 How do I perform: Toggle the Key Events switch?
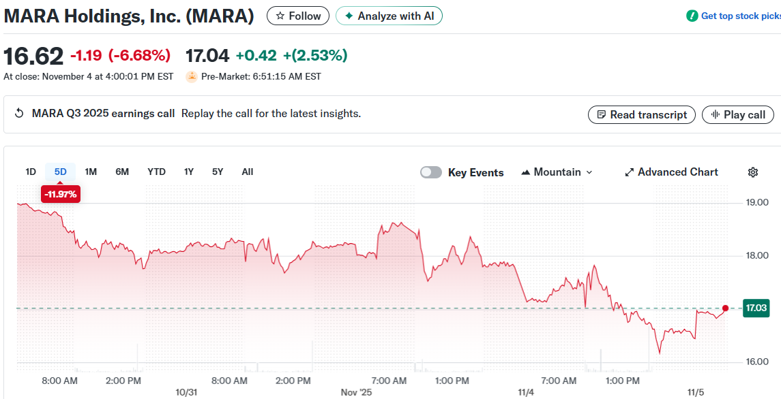coord(431,172)
